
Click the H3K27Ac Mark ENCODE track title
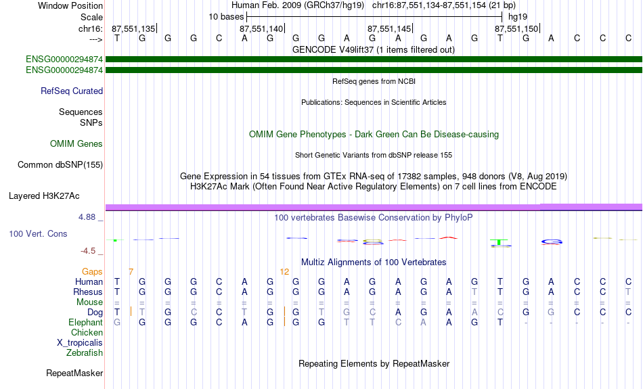374,187
